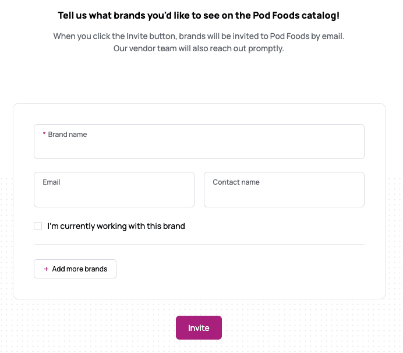Tick the currently working with this brand checkbox
403x353 pixels.
tap(38, 226)
